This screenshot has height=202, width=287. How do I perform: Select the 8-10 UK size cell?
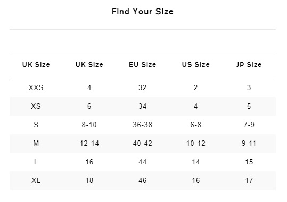click(x=89, y=125)
